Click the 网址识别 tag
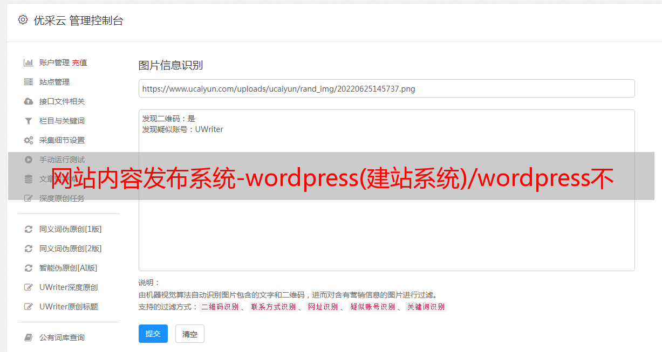Screen dimensions: 662x352 (323, 307)
